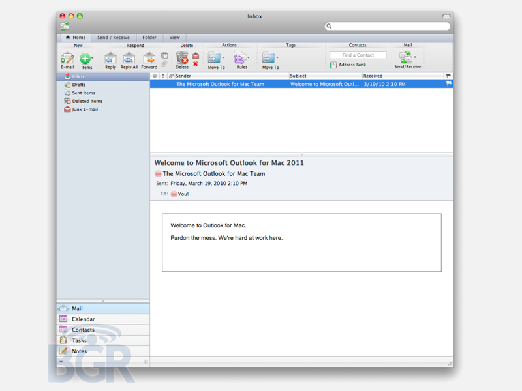Open the Folder ribbon tab

tap(149, 38)
